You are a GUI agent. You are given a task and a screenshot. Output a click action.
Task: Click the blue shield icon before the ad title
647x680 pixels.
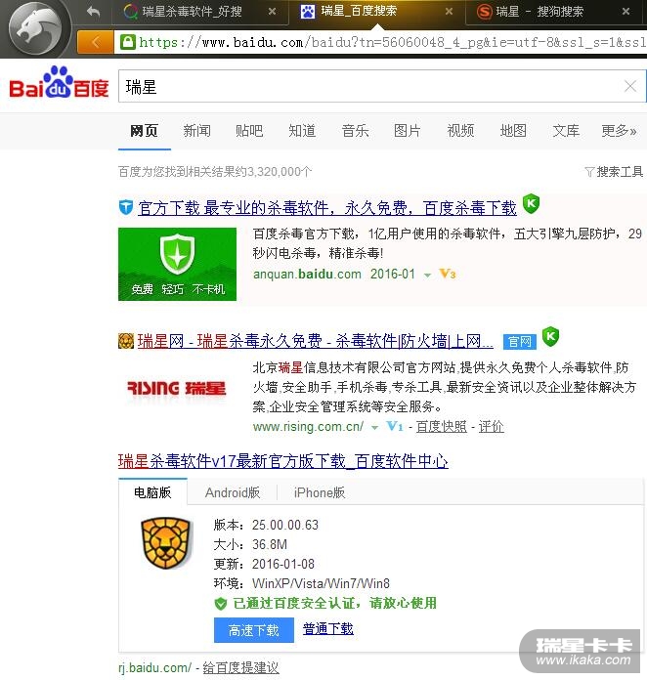pyautogui.click(x=126, y=208)
